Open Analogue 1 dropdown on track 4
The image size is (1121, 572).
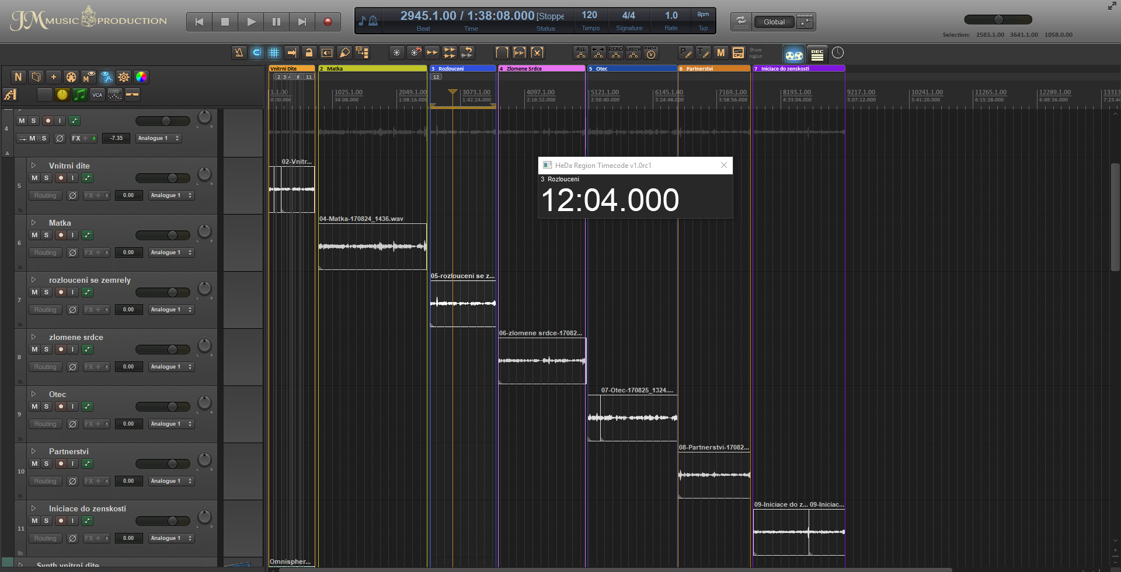pos(158,138)
